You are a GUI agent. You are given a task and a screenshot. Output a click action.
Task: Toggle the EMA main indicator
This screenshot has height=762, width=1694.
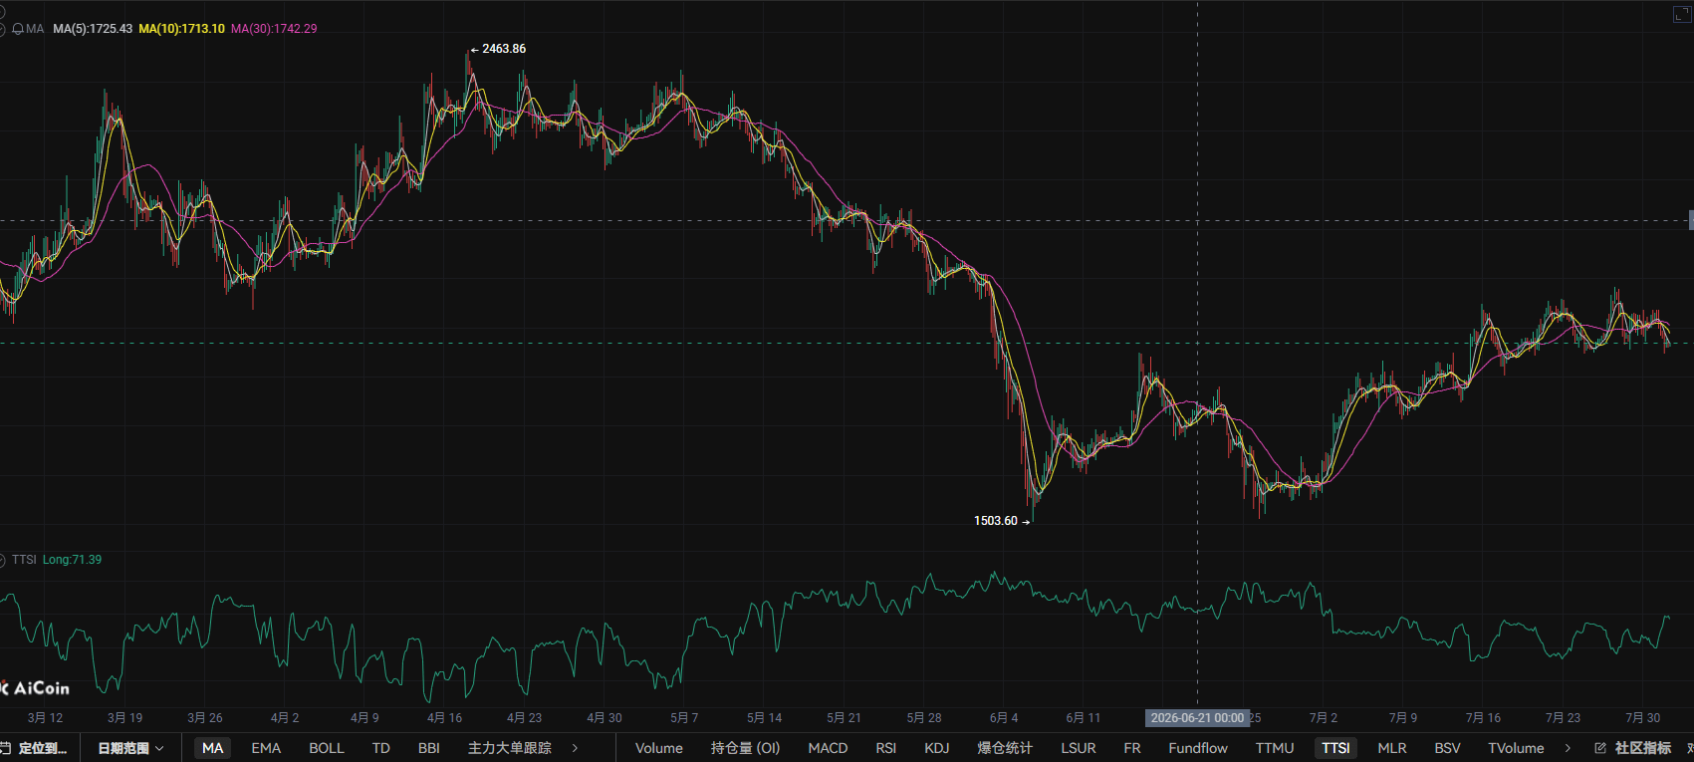point(266,748)
